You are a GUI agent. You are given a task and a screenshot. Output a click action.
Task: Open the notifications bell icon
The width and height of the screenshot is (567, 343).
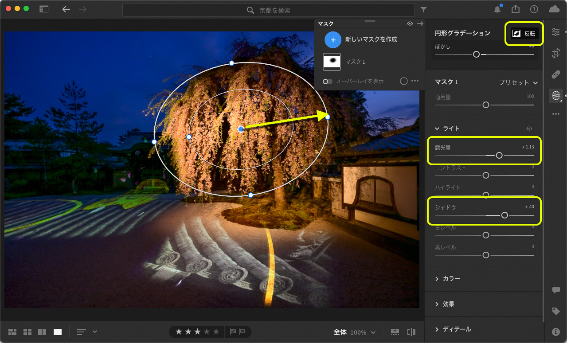498,9
